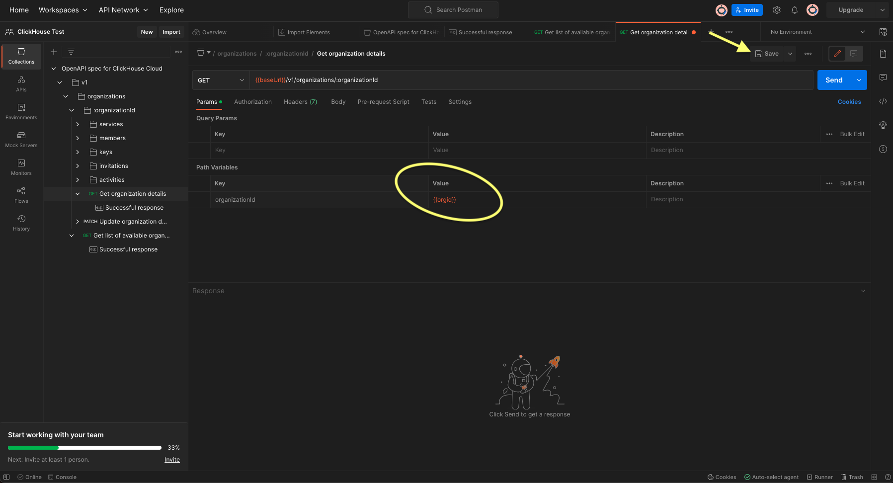Open the Collections sidebar panel
This screenshot has width=893, height=483.
pyautogui.click(x=21, y=56)
